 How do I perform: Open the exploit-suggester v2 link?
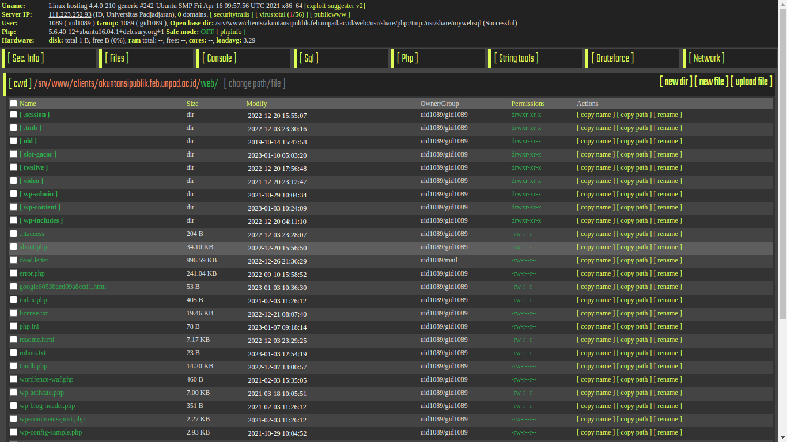(x=334, y=6)
